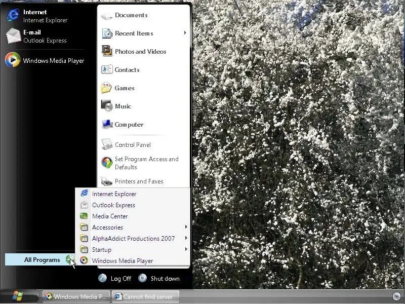Open the Computer monitor icon

[x=107, y=124]
